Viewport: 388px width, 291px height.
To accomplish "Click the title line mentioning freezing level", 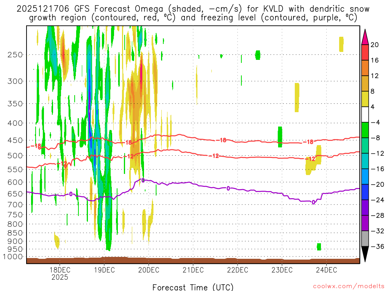I will point(193,18).
